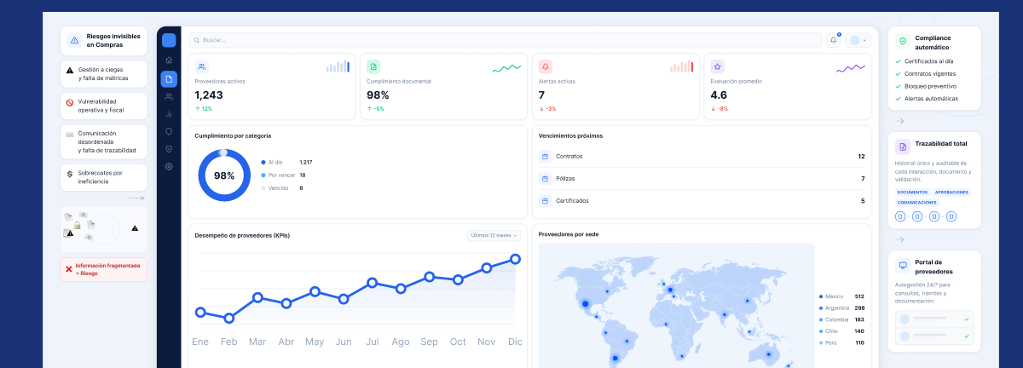Expand the Últimos 12 meses dropdown
Viewport: 1023px width, 368px height.
point(494,235)
